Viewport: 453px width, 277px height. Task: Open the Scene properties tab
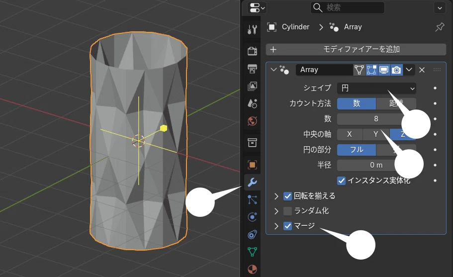pyautogui.click(x=252, y=103)
